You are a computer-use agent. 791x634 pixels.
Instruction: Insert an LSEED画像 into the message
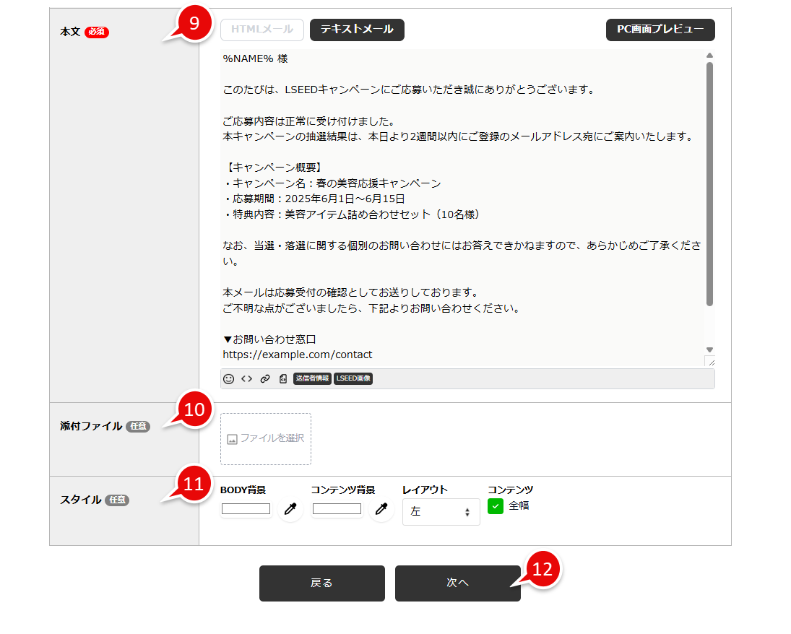tap(353, 378)
